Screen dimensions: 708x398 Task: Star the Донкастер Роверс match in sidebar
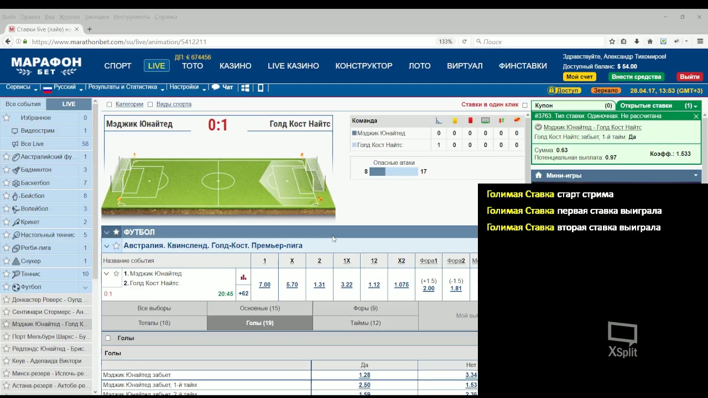[x=6, y=300]
